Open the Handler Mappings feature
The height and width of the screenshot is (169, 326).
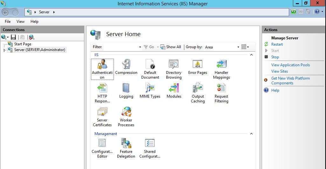(221, 69)
